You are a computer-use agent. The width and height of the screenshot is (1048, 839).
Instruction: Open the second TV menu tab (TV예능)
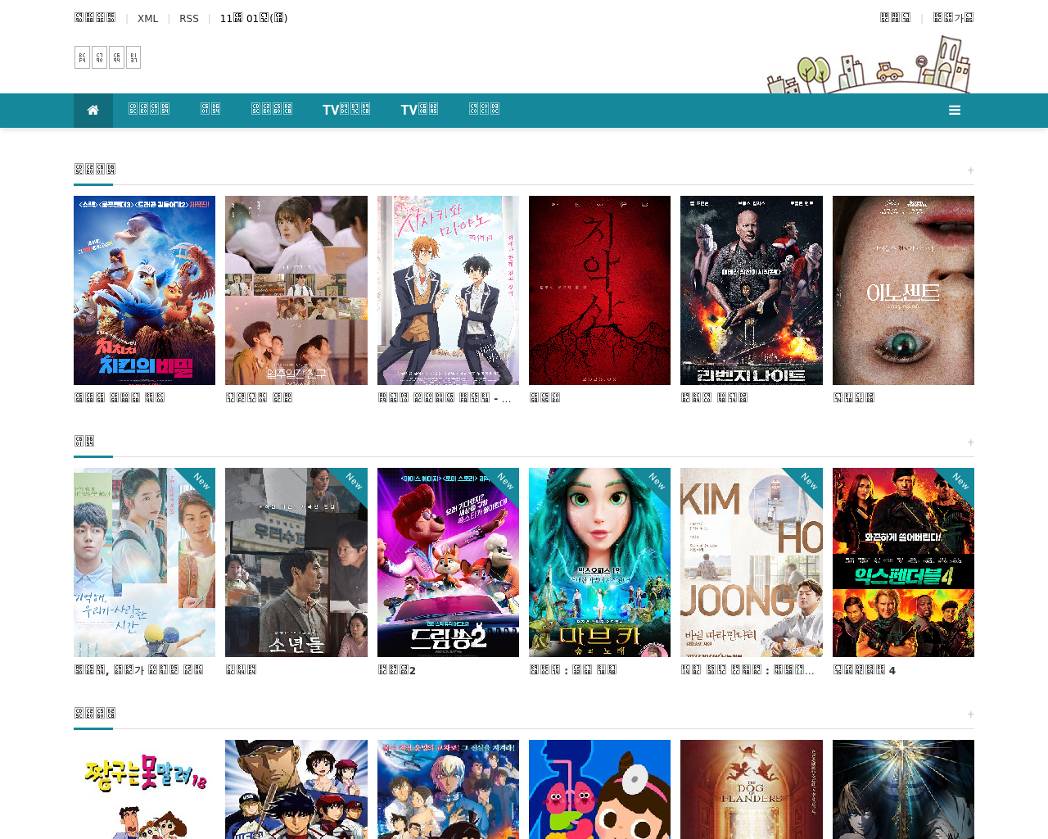tap(419, 110)
